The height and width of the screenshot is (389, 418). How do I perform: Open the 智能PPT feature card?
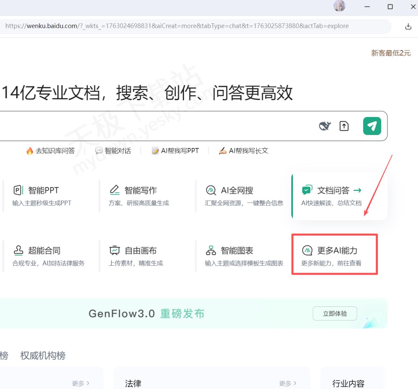click(x=44, y=196)
